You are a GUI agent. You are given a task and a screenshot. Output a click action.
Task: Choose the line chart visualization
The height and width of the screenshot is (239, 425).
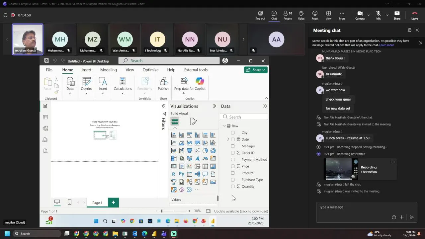[174, 143]
